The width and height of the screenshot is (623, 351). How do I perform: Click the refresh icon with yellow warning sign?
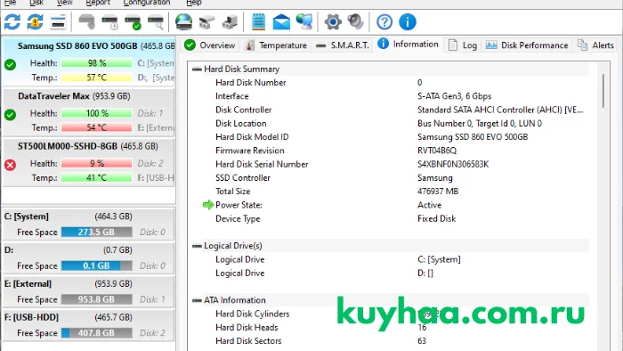coord(35,22)
